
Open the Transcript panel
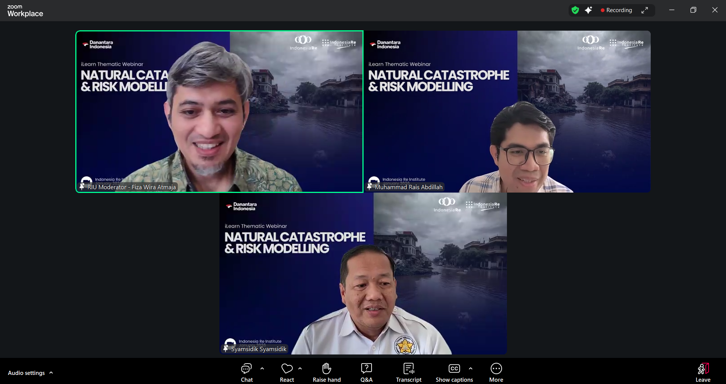(x=409, y=373)
